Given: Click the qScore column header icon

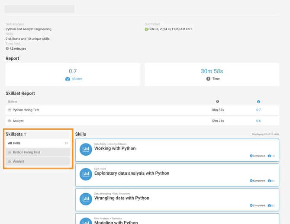Looking at the screenshot, I should click(x=258, y=102).
